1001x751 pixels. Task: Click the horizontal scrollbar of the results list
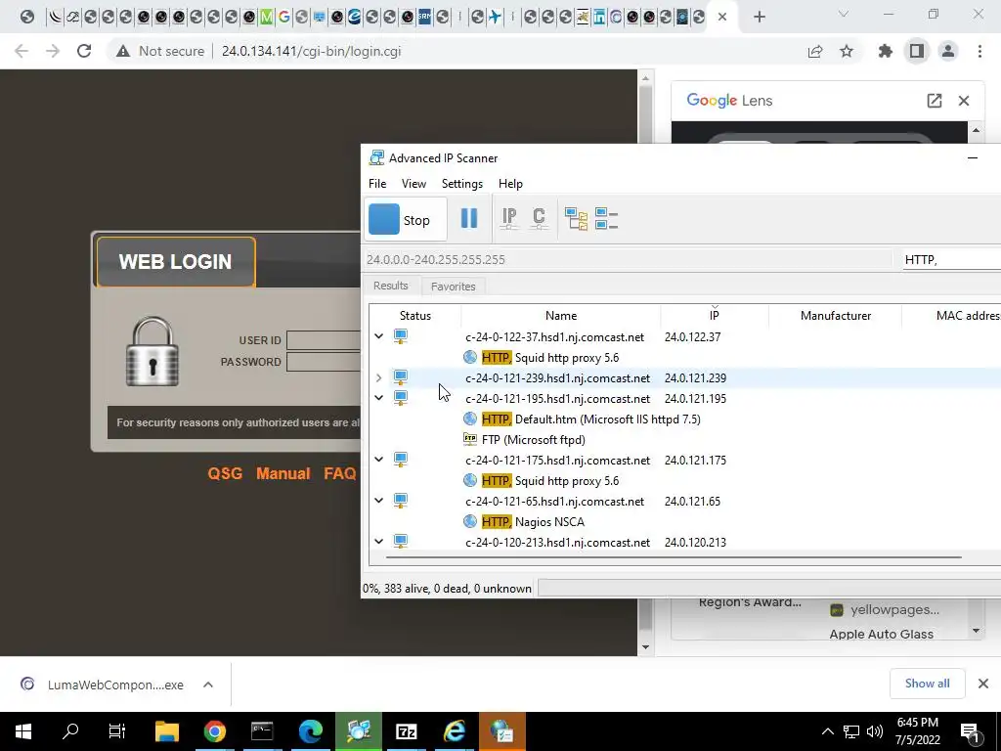coord(673,556)
